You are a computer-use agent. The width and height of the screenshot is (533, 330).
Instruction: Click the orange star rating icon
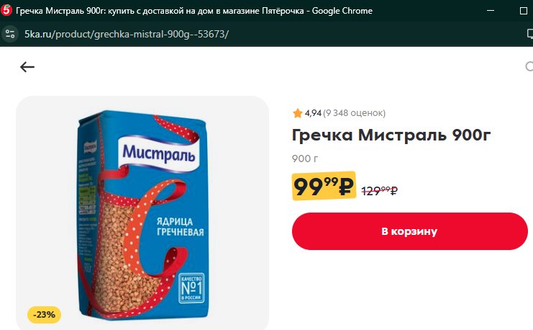point(298,113)
